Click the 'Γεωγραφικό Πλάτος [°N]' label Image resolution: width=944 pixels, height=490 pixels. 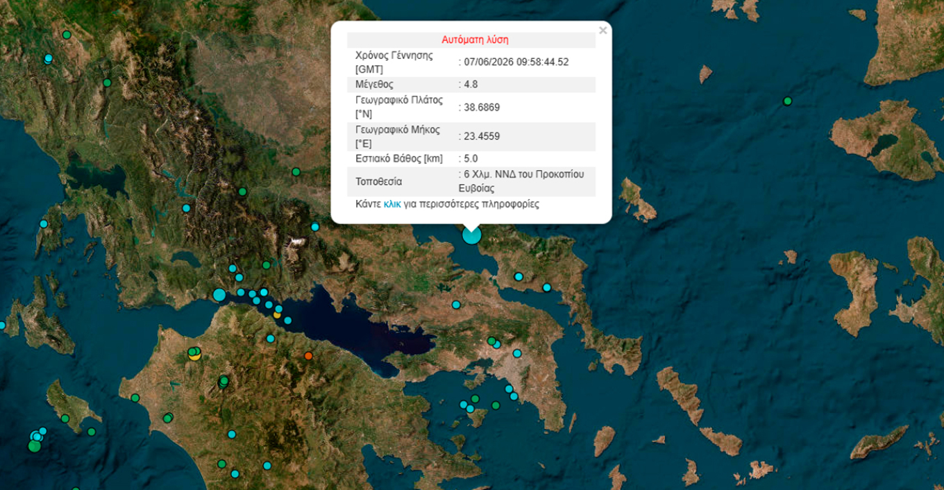(398, 107)
